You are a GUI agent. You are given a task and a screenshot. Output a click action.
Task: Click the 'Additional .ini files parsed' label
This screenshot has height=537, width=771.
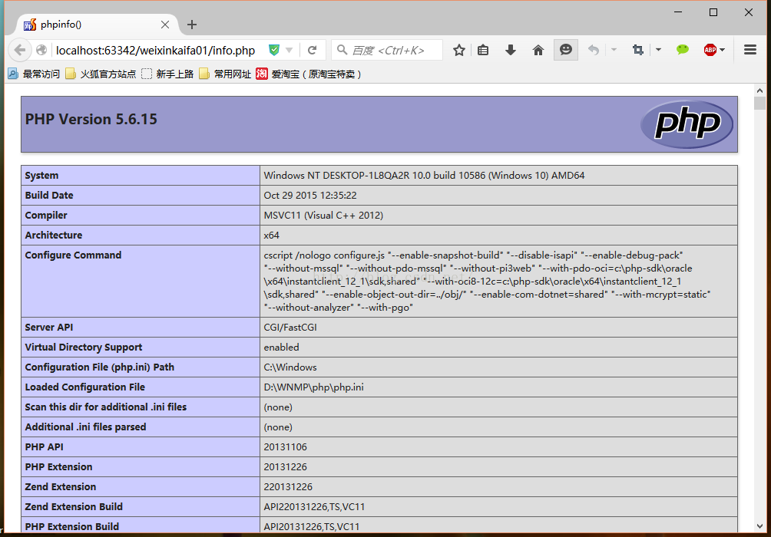coord(85,427)
